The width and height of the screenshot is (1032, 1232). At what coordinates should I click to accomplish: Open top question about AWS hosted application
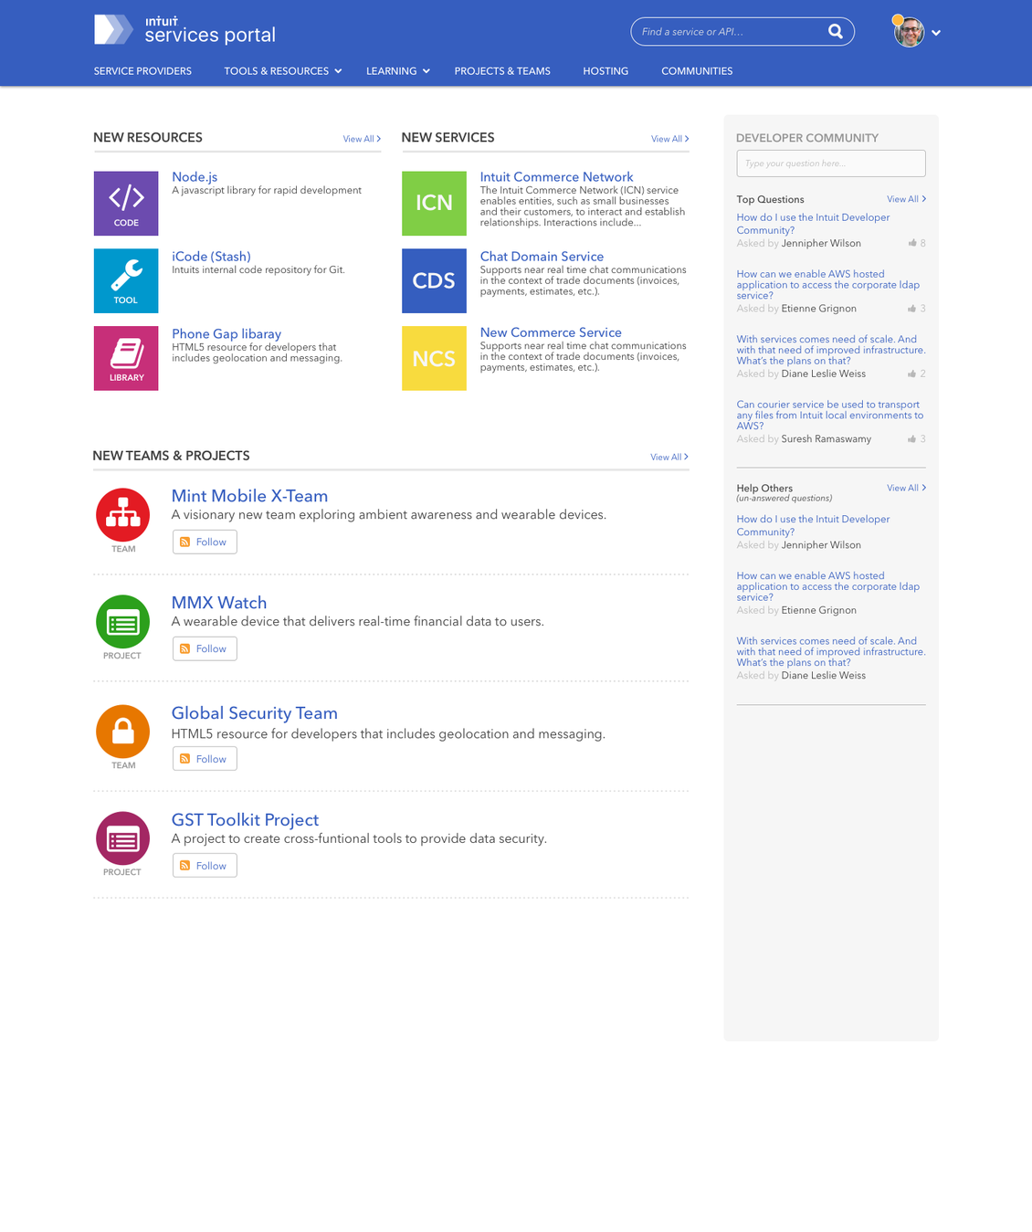[x=828, y=285]
